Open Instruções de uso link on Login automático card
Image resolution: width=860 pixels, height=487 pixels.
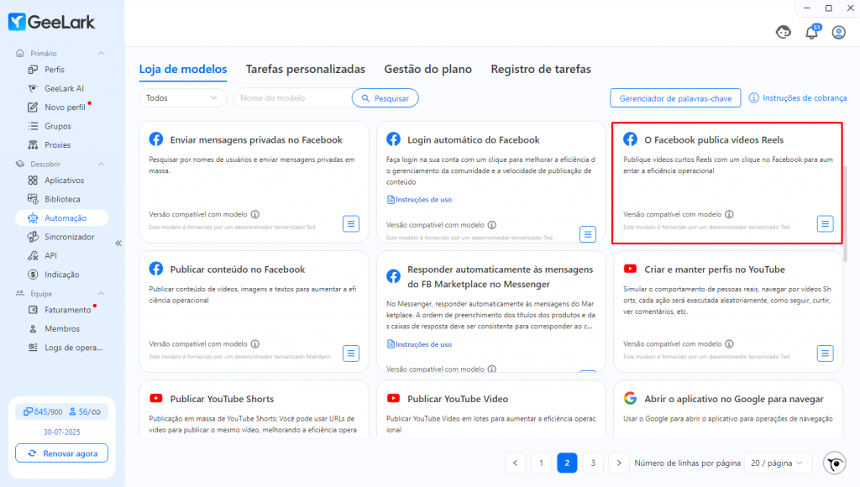420,200
